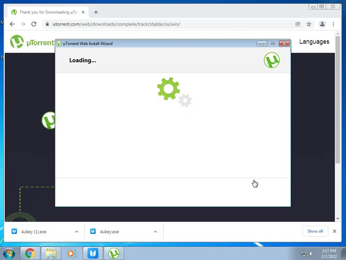Click the Loading... heading text
The height and width of the screenshot is (260, 346).
tap(82, 60)
